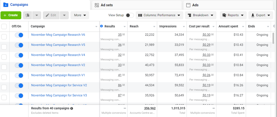Click the add column plus icon
This screenshot has width=277, height=117.
click(274, 26)
